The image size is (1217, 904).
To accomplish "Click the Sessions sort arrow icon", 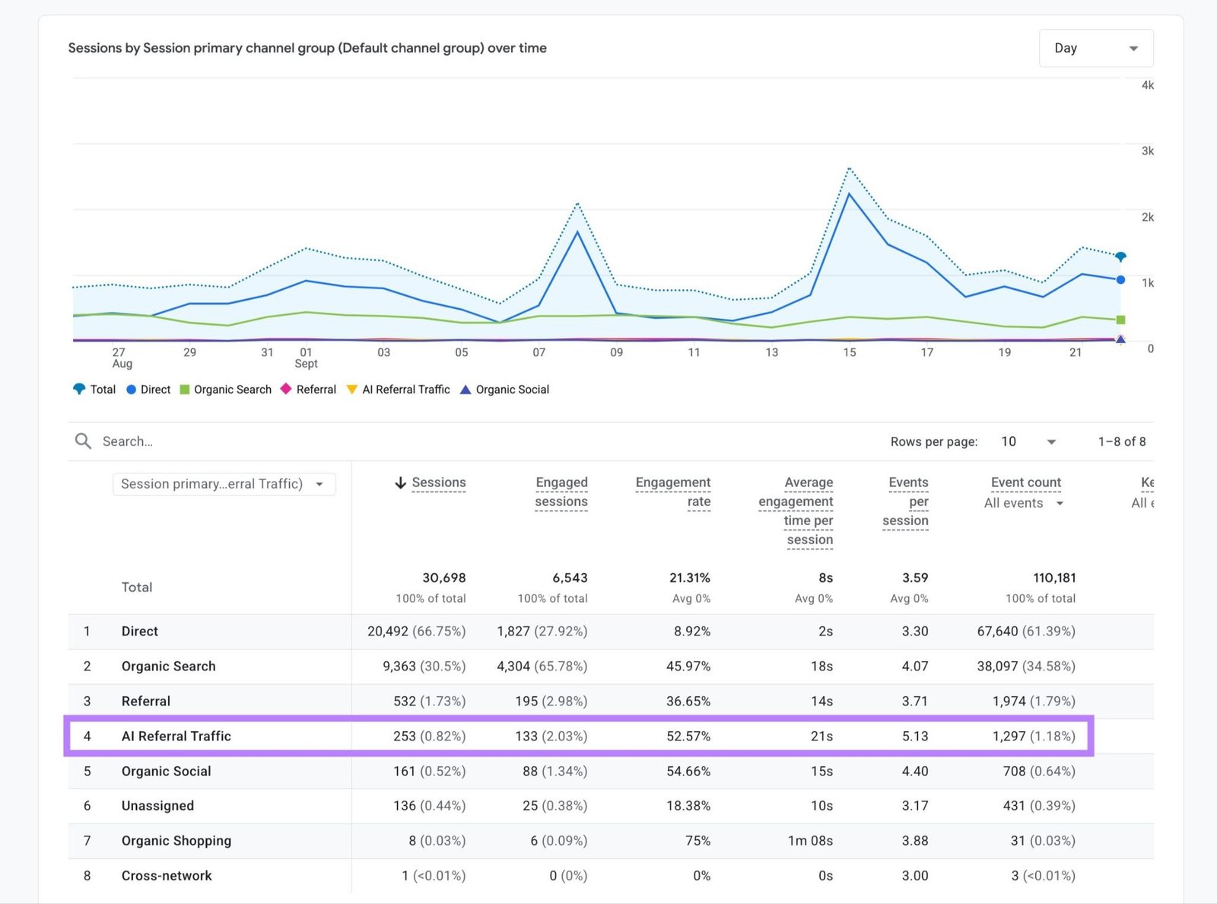I will pyautogui.click(x=400, y=483).
